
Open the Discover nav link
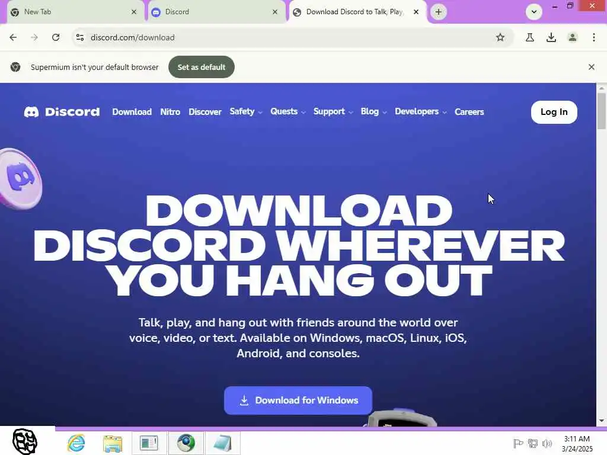pyautogui.click(x=205, y=112)
